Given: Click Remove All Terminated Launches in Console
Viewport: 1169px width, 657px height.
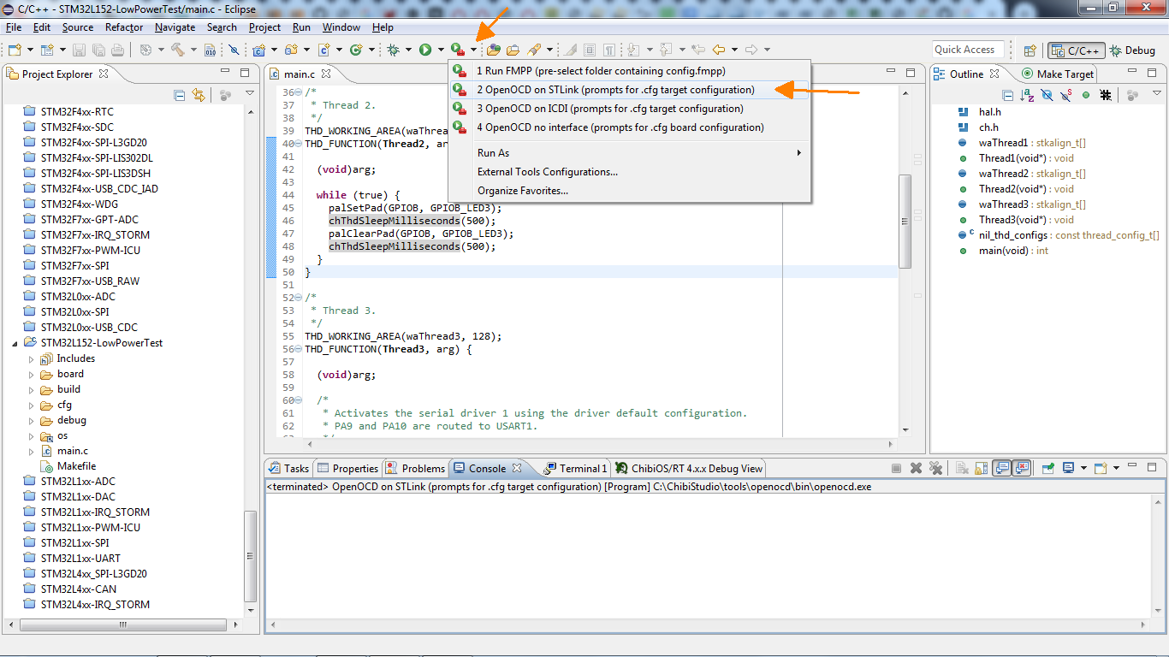Looking at the screenshot, I should pyautogui.click(x=935, y=469).
